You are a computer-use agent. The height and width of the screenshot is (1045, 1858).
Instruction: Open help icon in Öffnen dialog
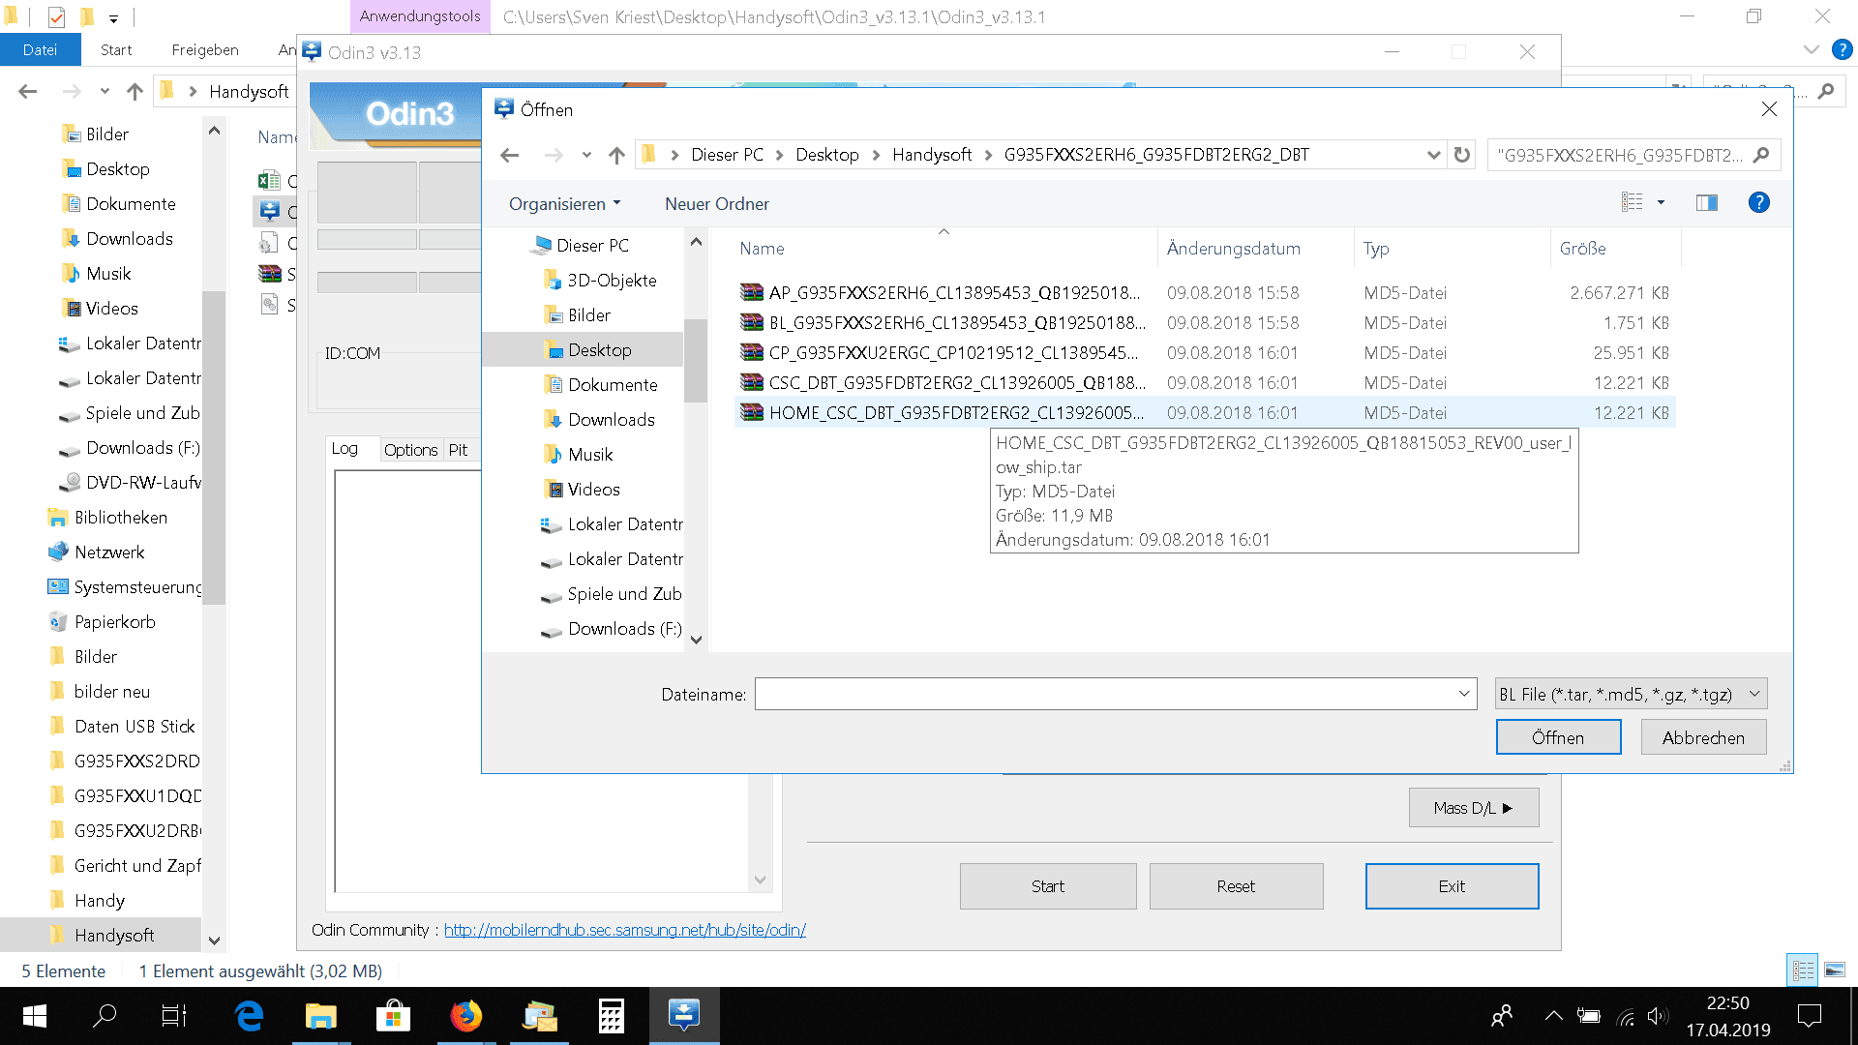pos(1759,202)
